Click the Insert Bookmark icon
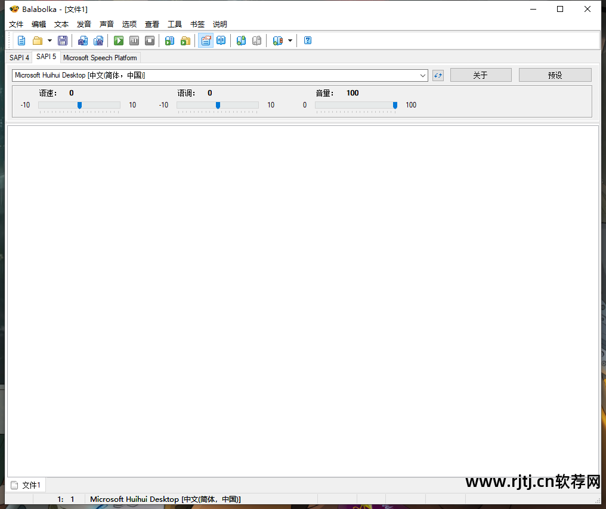The image size is (606, 509). coord(241,41)
